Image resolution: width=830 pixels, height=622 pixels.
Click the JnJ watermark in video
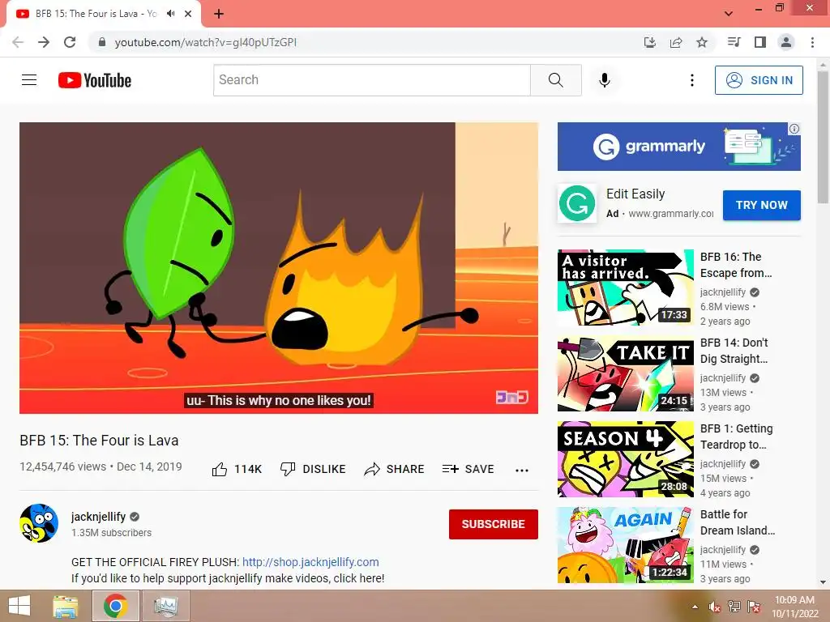tap(511, 397)
